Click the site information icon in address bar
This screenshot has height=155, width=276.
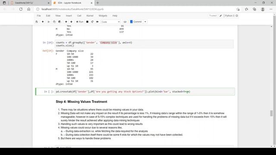click(38, 9)
